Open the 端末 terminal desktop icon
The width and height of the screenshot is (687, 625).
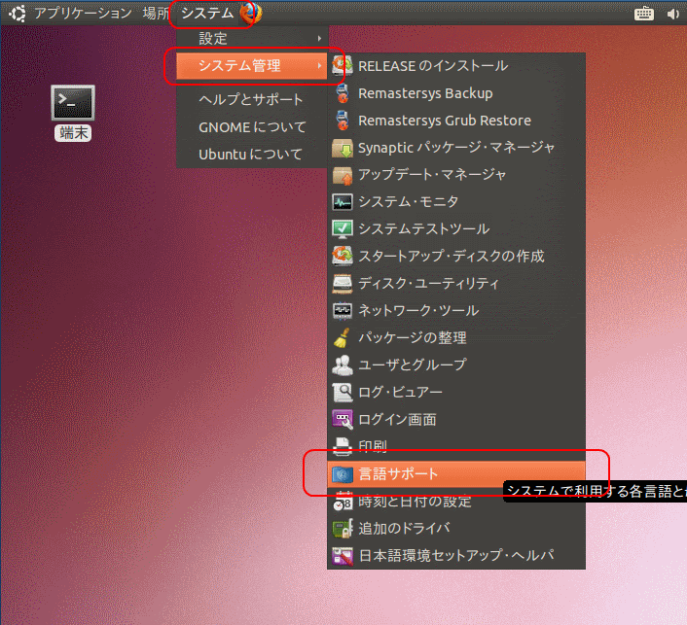tap(73, 103)
